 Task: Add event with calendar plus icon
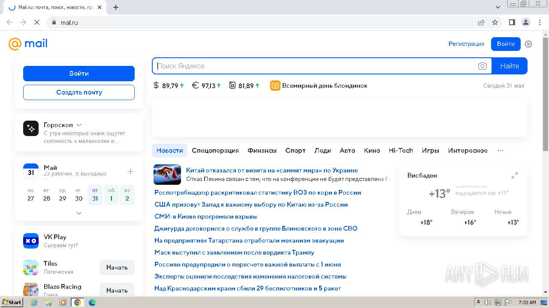130,172
